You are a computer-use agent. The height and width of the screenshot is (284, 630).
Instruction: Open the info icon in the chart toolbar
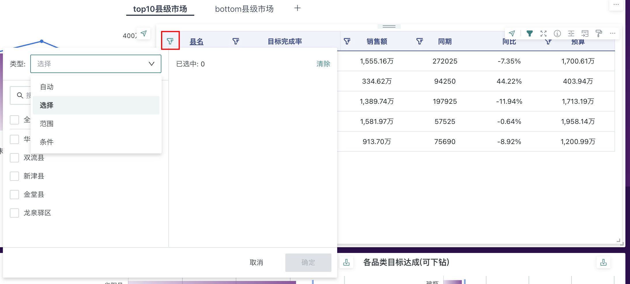click(557, 34)
